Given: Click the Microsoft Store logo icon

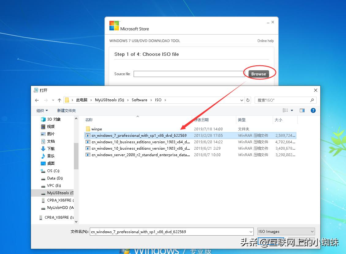Looking at the screenshot, I should point(113,25).
